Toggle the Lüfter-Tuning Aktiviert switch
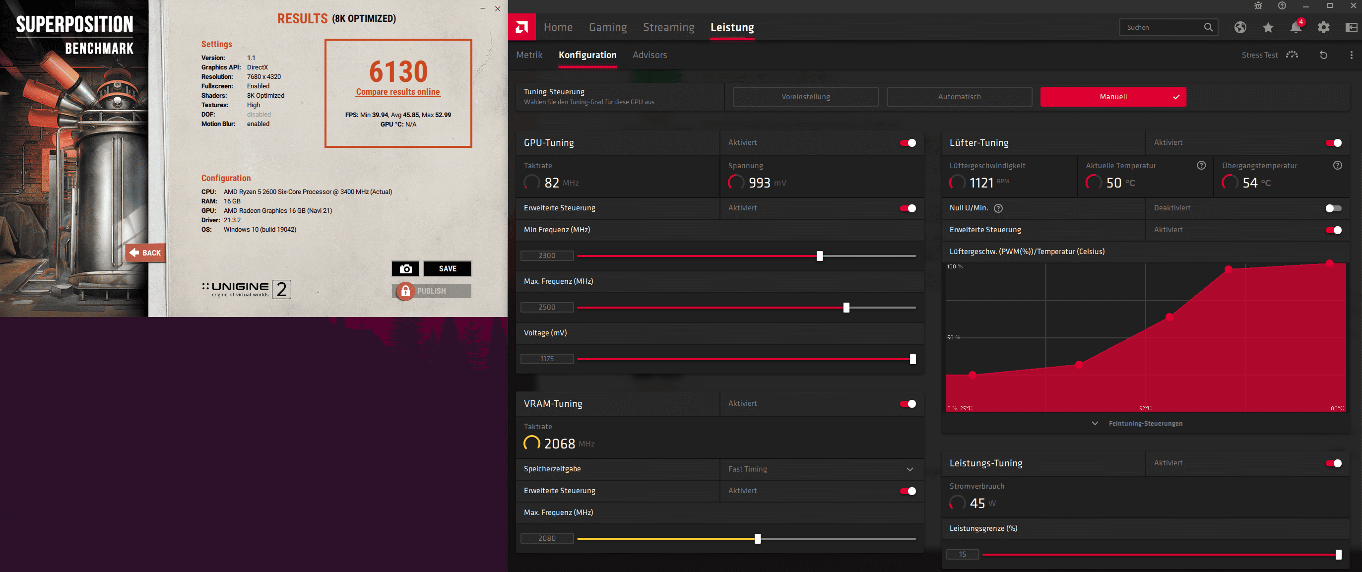The height and width of the screenshot is (572, 1362). click(x=1333, y=143)
